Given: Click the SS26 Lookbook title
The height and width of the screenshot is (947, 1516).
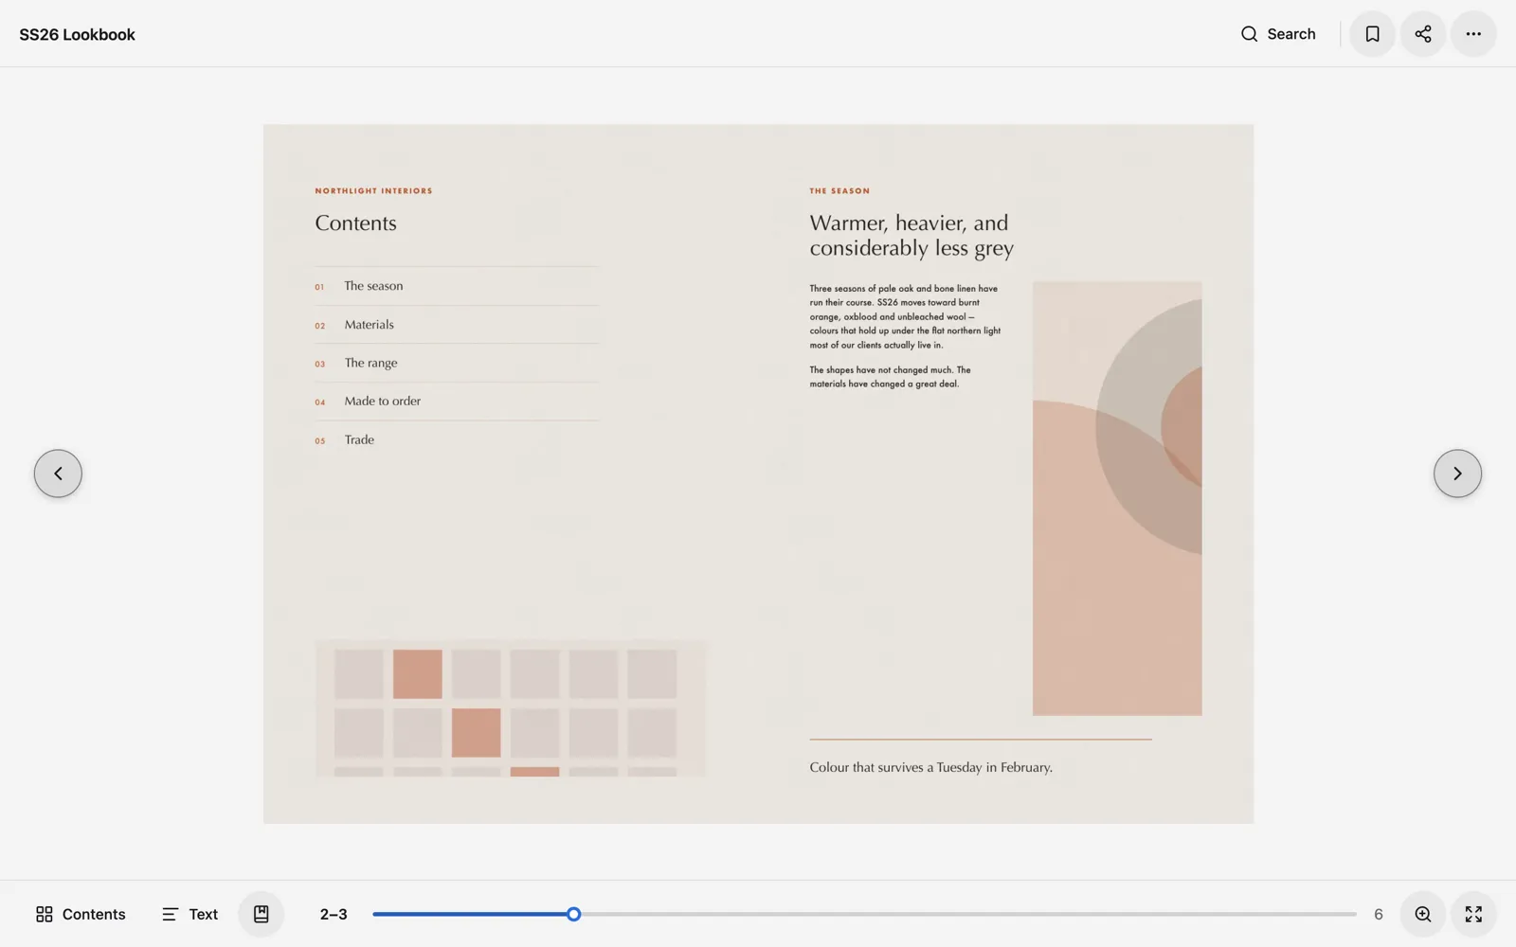Looking at the screenshot, I should pyautogui.click(x=78, y=34).
